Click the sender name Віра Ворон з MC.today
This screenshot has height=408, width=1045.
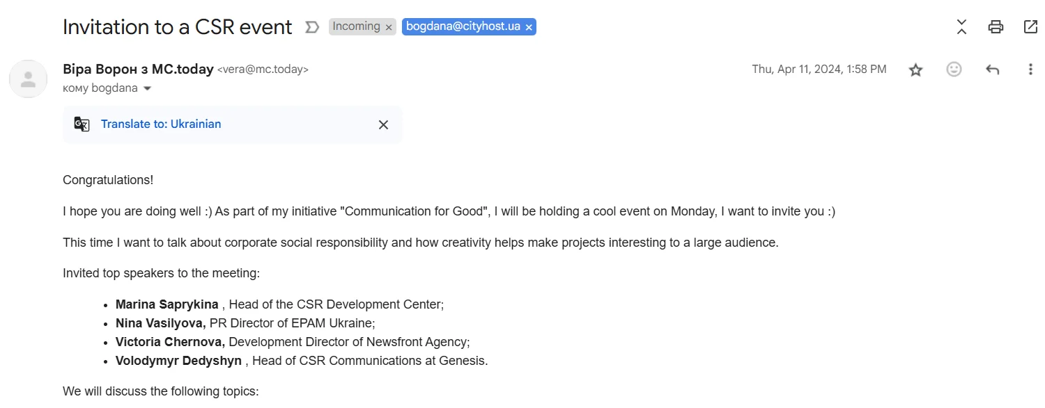(138, 70)
